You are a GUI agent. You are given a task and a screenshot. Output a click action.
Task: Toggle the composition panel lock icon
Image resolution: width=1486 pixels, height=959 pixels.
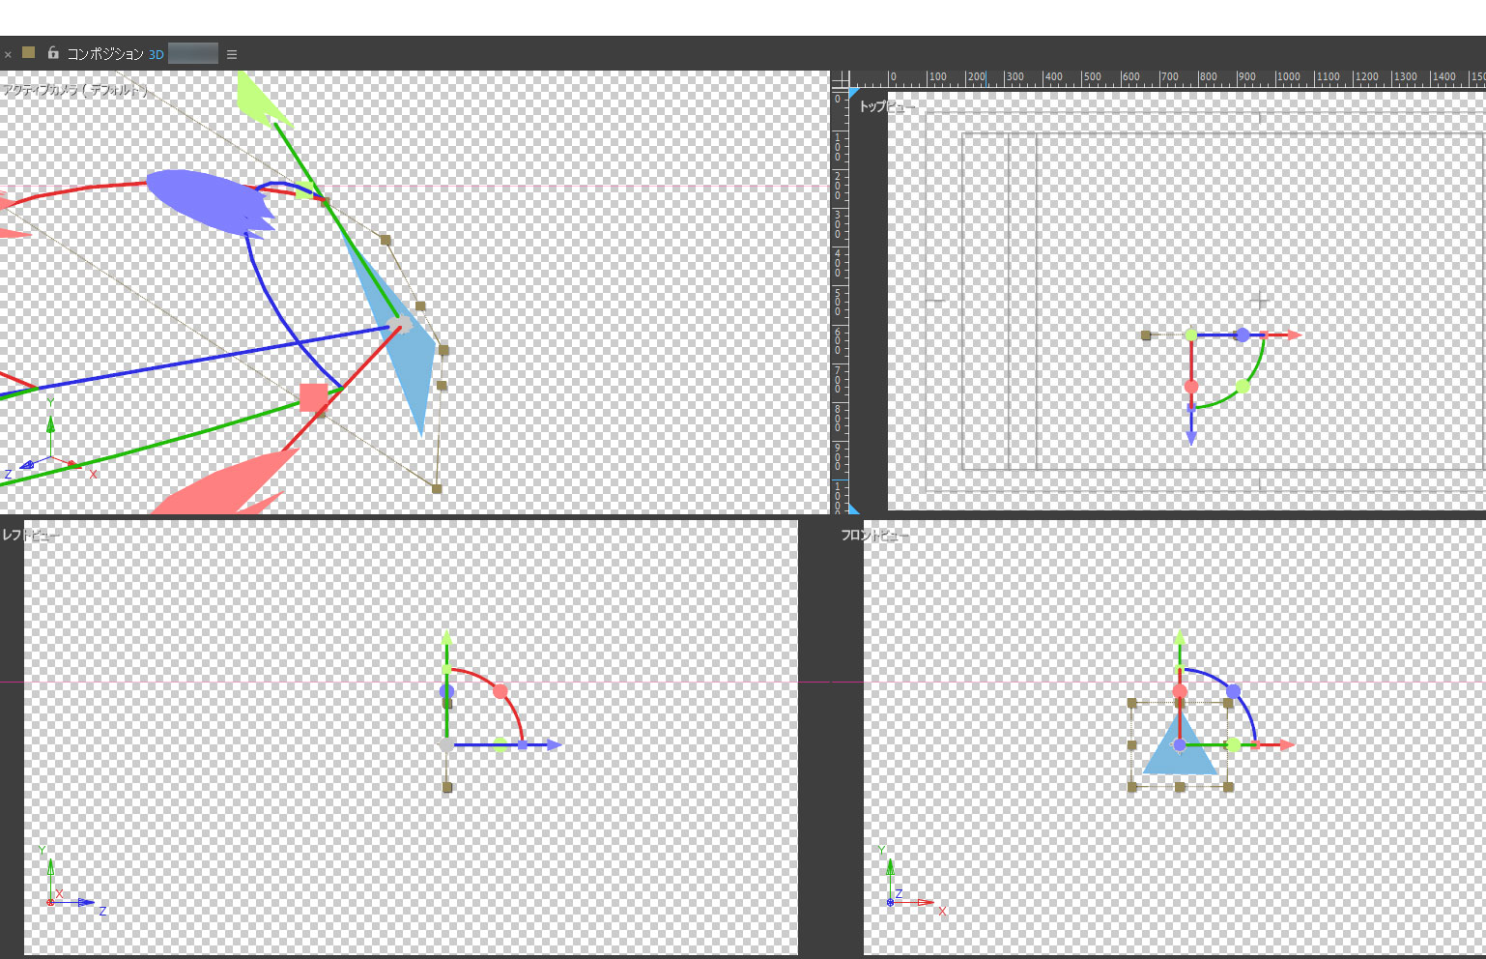pos(53,53)
